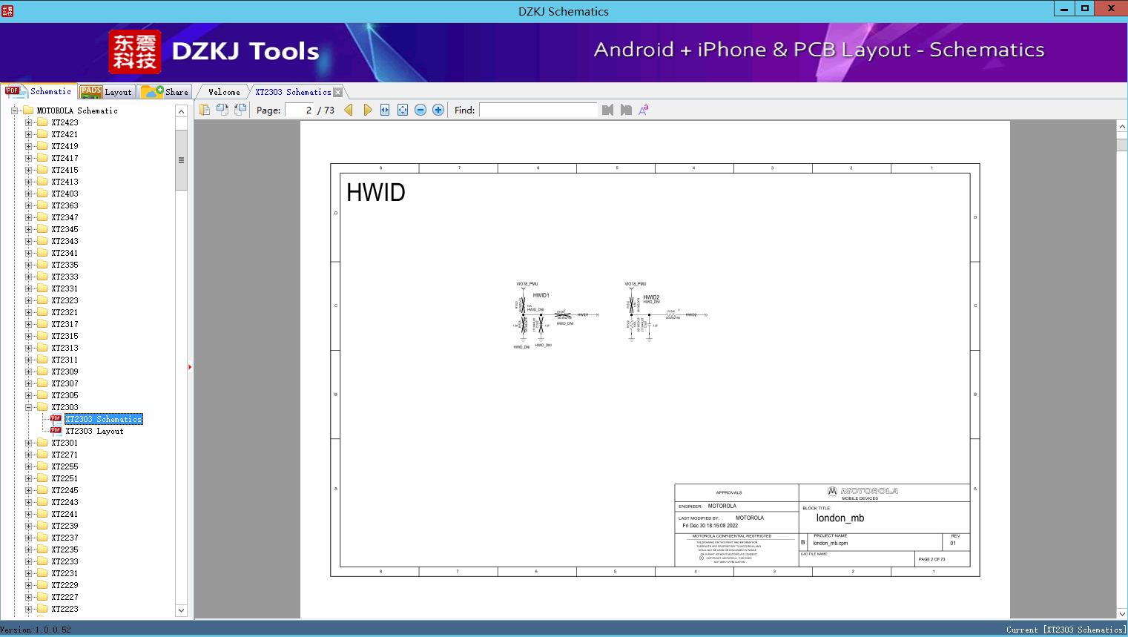
Task: Maximize the DZKJ Schematics window
Action: (x=1085, y=9)
